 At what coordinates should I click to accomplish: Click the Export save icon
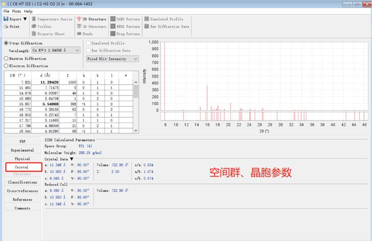tap(6, 19)
